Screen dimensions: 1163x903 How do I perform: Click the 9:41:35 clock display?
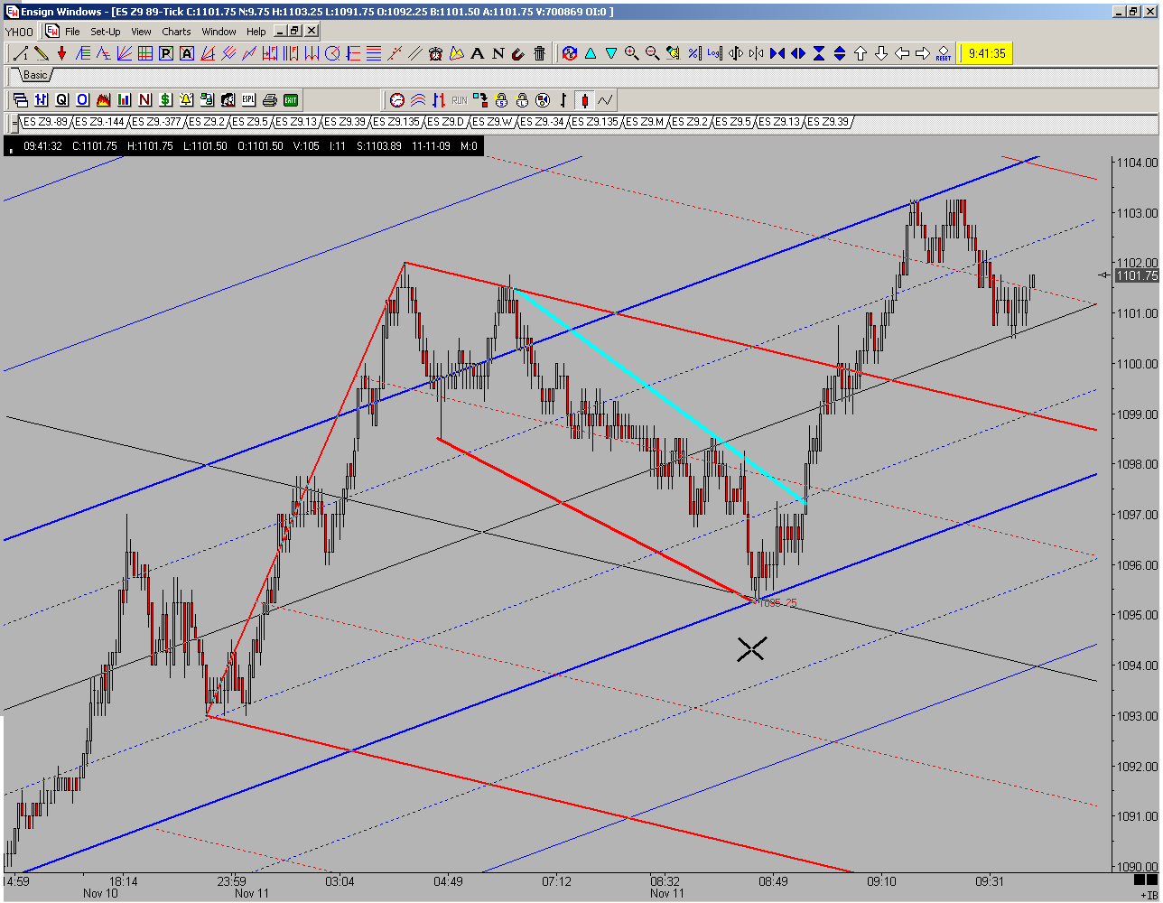(986, 53)
